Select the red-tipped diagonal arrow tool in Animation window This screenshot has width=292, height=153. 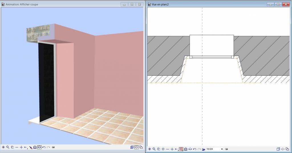point(31,147)
